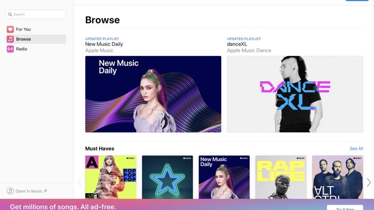Image resolution: width=374 pixels, height=210 pixels.
Task: Open the neon star playlist cover
Action: pos(167,177)
